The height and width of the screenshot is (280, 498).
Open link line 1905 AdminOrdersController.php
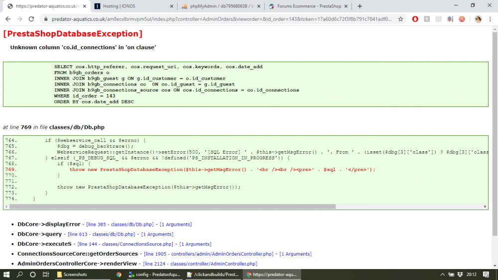tap(208, 254)
